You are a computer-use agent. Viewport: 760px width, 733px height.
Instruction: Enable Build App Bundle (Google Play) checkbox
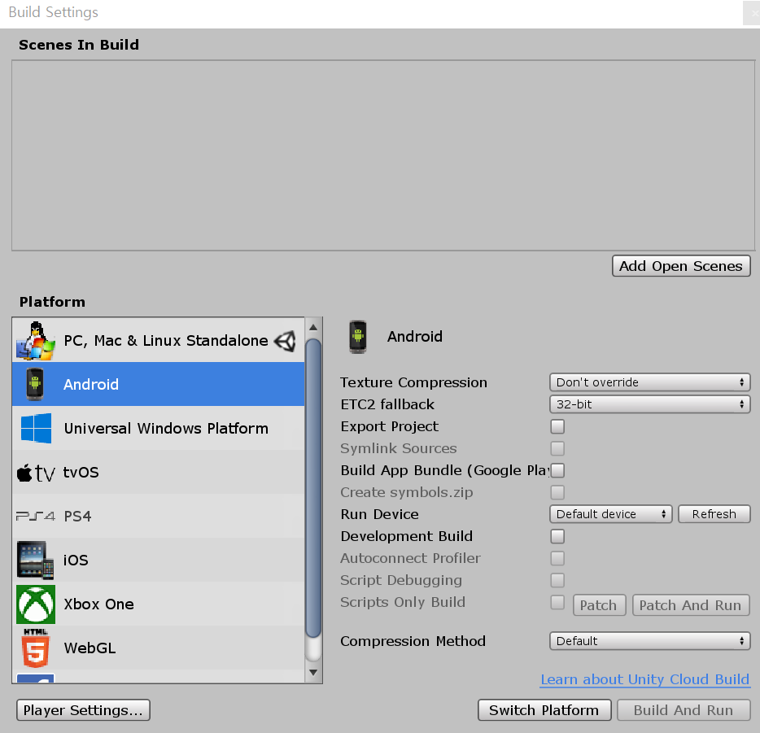[x=557, y=470]
